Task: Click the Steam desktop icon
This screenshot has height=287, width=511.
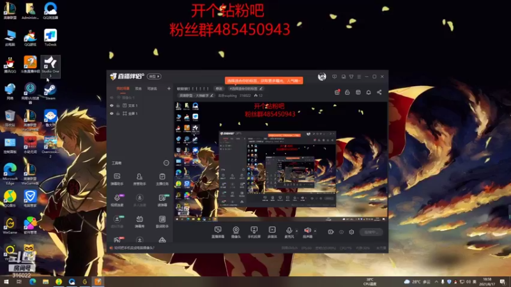Action: (x=50, y=91)
